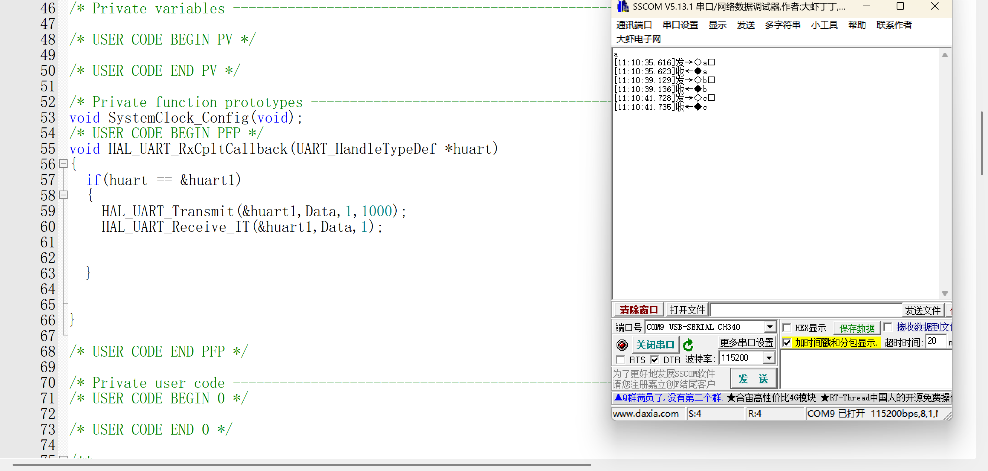This screenshot has width=988, height=471.
Task: Toggle the RTS checkbox
Action: tap(620, 360)
